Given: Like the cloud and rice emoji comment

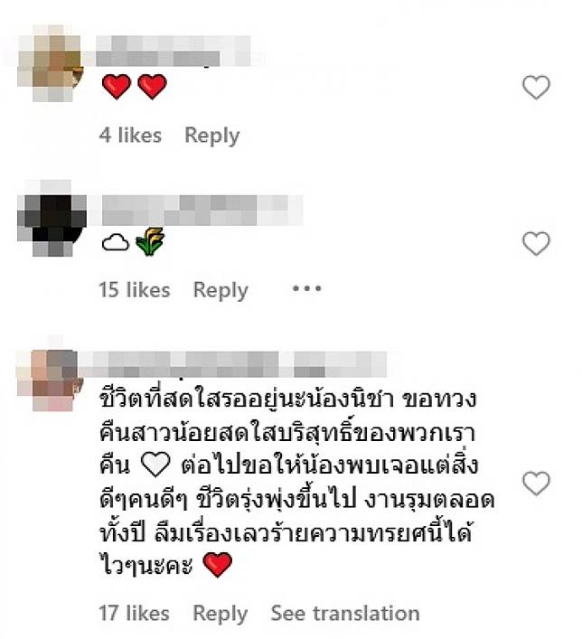Looking at the screenshot, I should (x=536, y=243).
